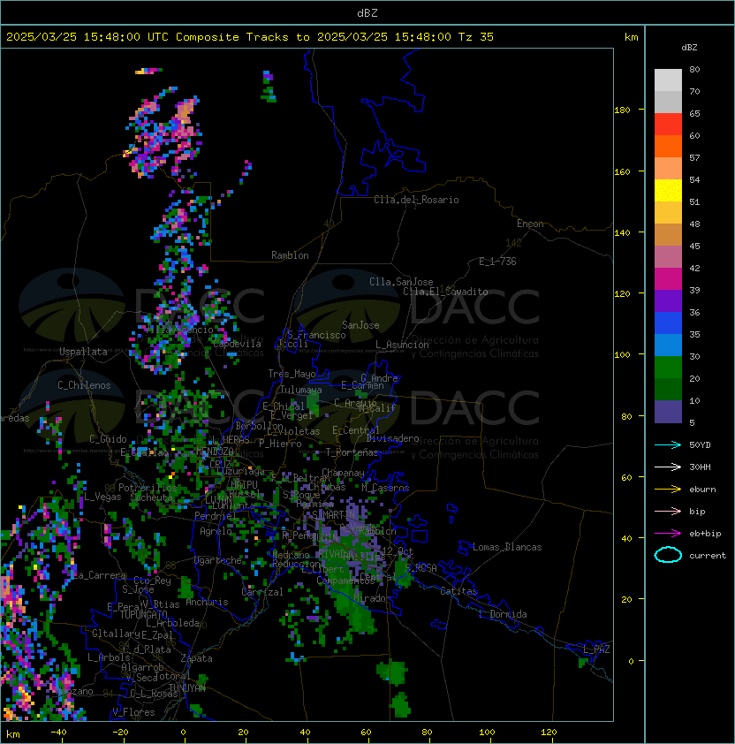Click the bright green 30-20 dBZ swatch

click(x=668, y=367)
